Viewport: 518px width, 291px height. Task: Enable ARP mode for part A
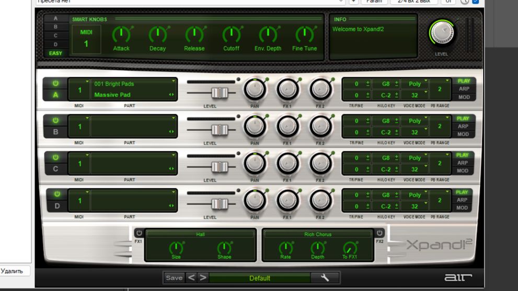[464, 89]
